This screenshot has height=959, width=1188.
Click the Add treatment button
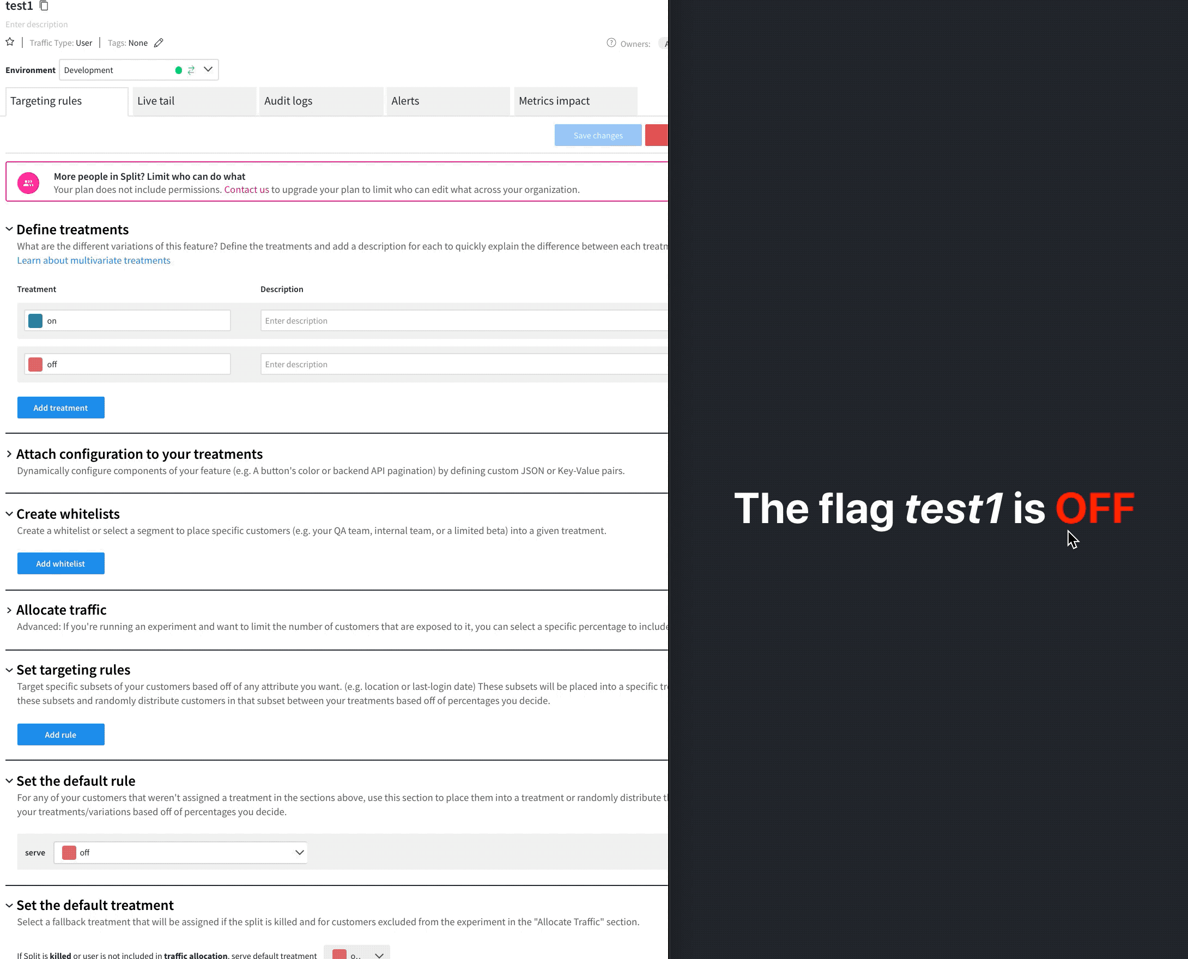click(61, 408)
